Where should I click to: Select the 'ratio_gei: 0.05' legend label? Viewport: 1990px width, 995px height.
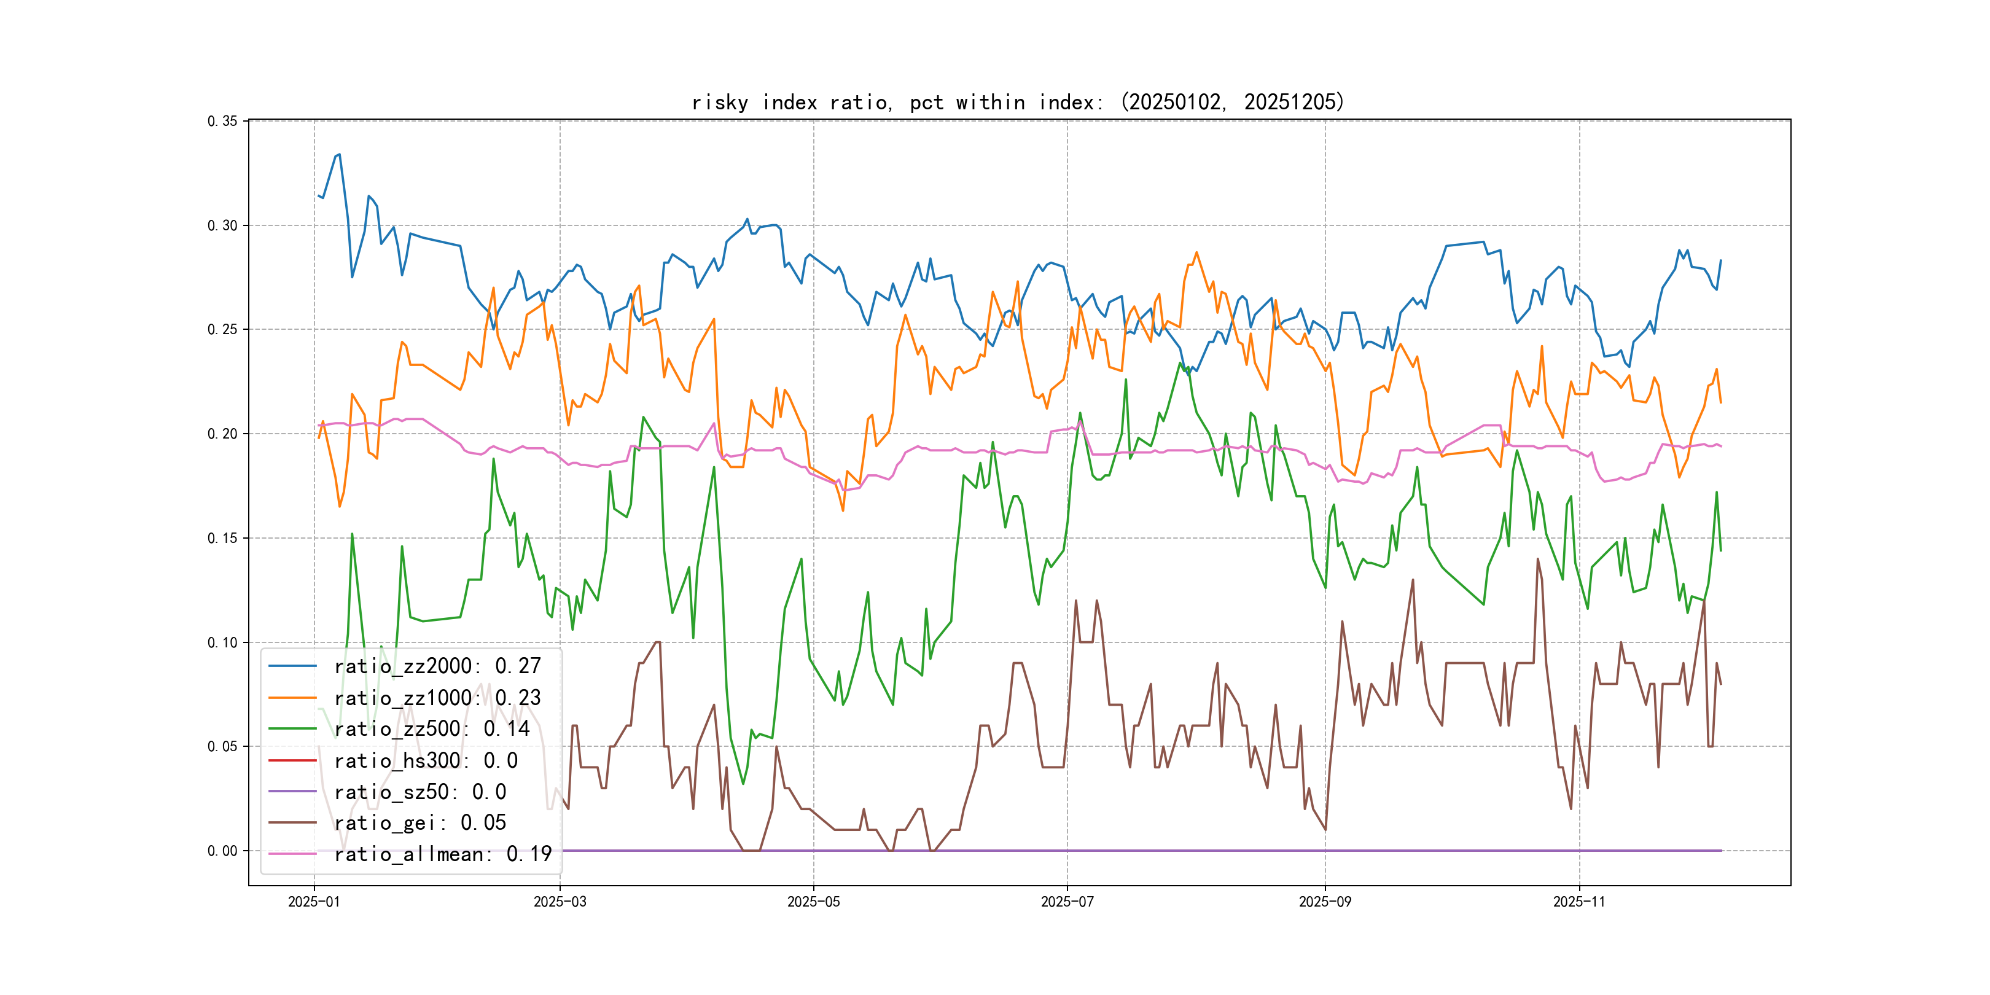point(420,823)
